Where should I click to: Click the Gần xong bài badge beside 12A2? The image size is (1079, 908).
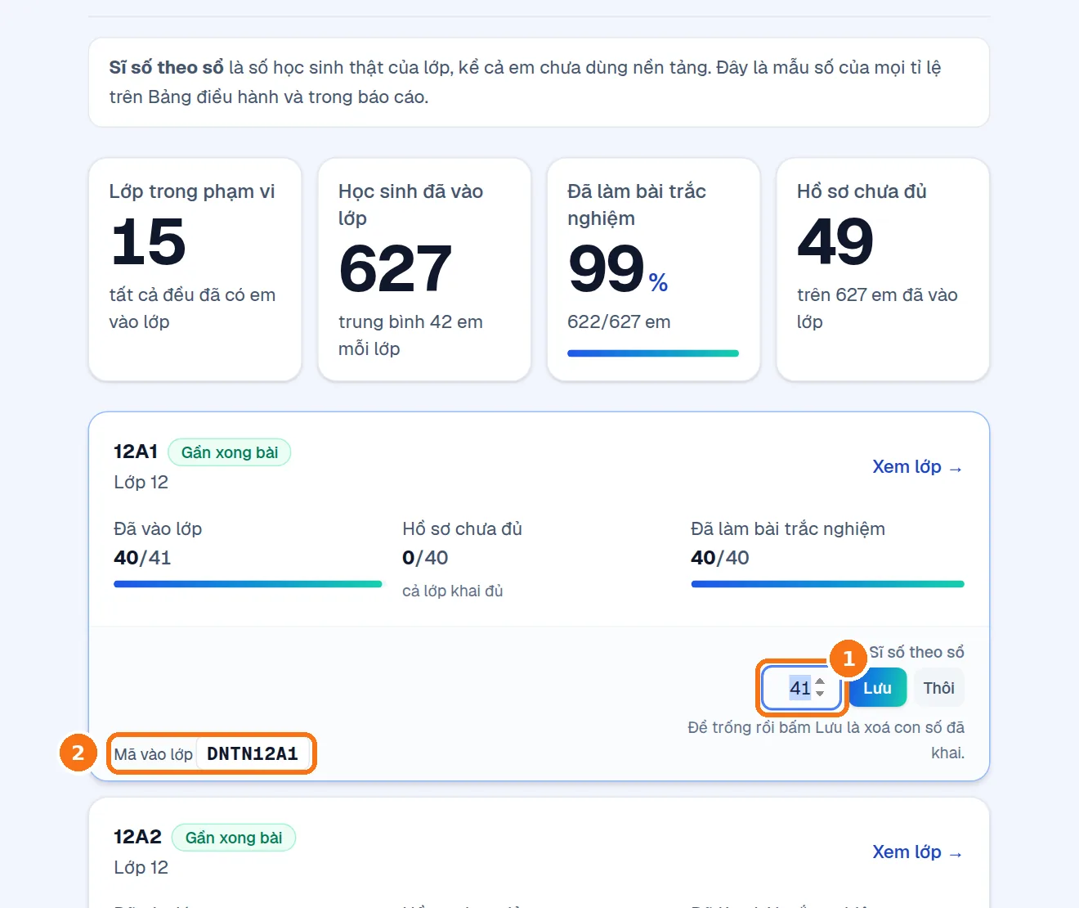pyautogui.click(x=234, y=838)
